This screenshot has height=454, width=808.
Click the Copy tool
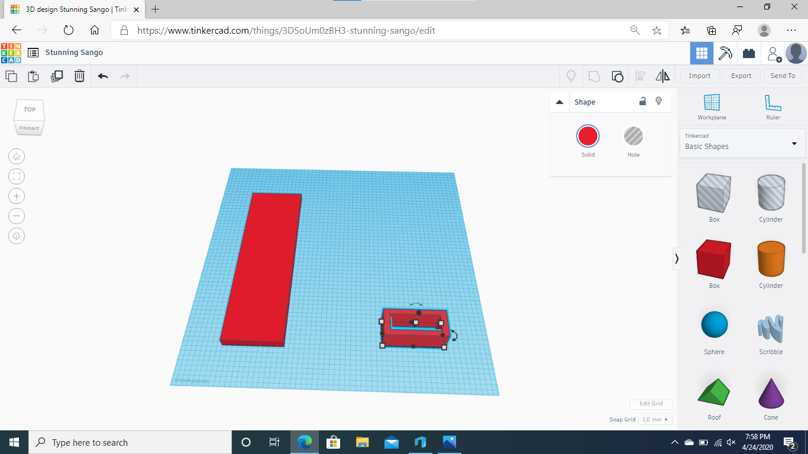click(11, 76)
